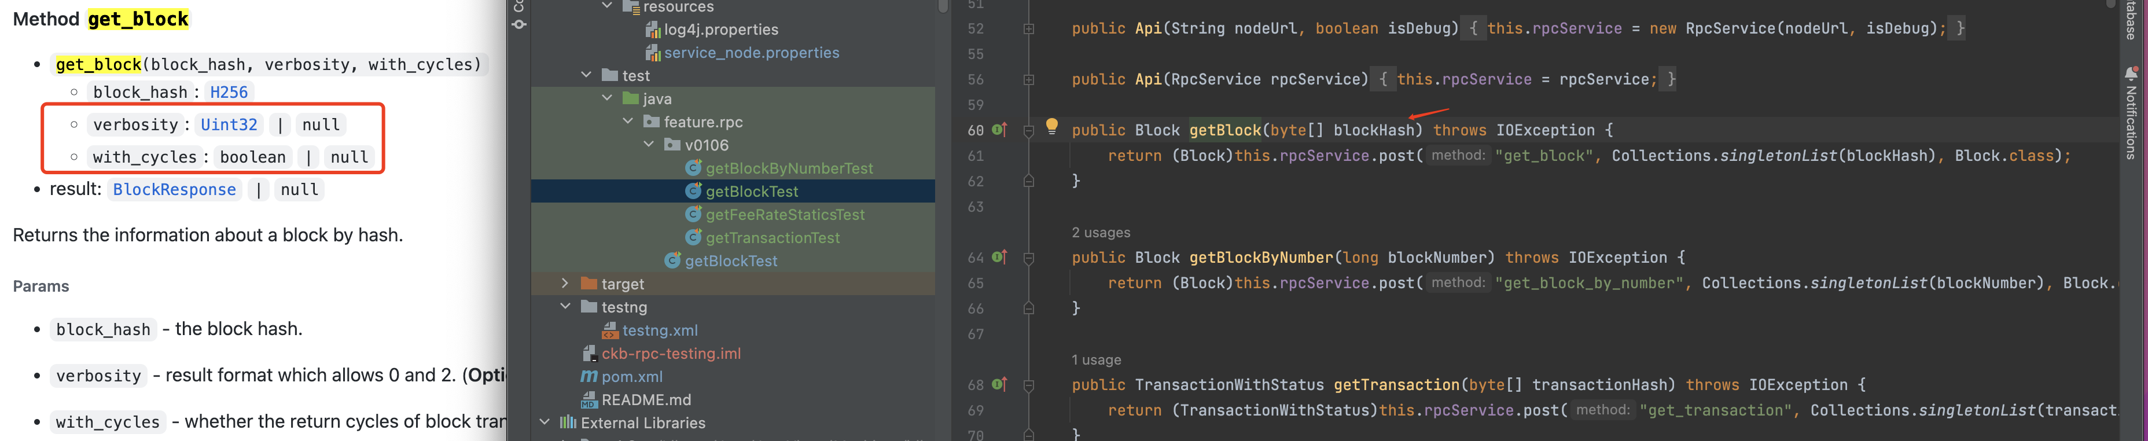This screenshot has height=441, width=2148.
Task: Click the implements gutter icon at line 64
Action: (x=999, y=257)
